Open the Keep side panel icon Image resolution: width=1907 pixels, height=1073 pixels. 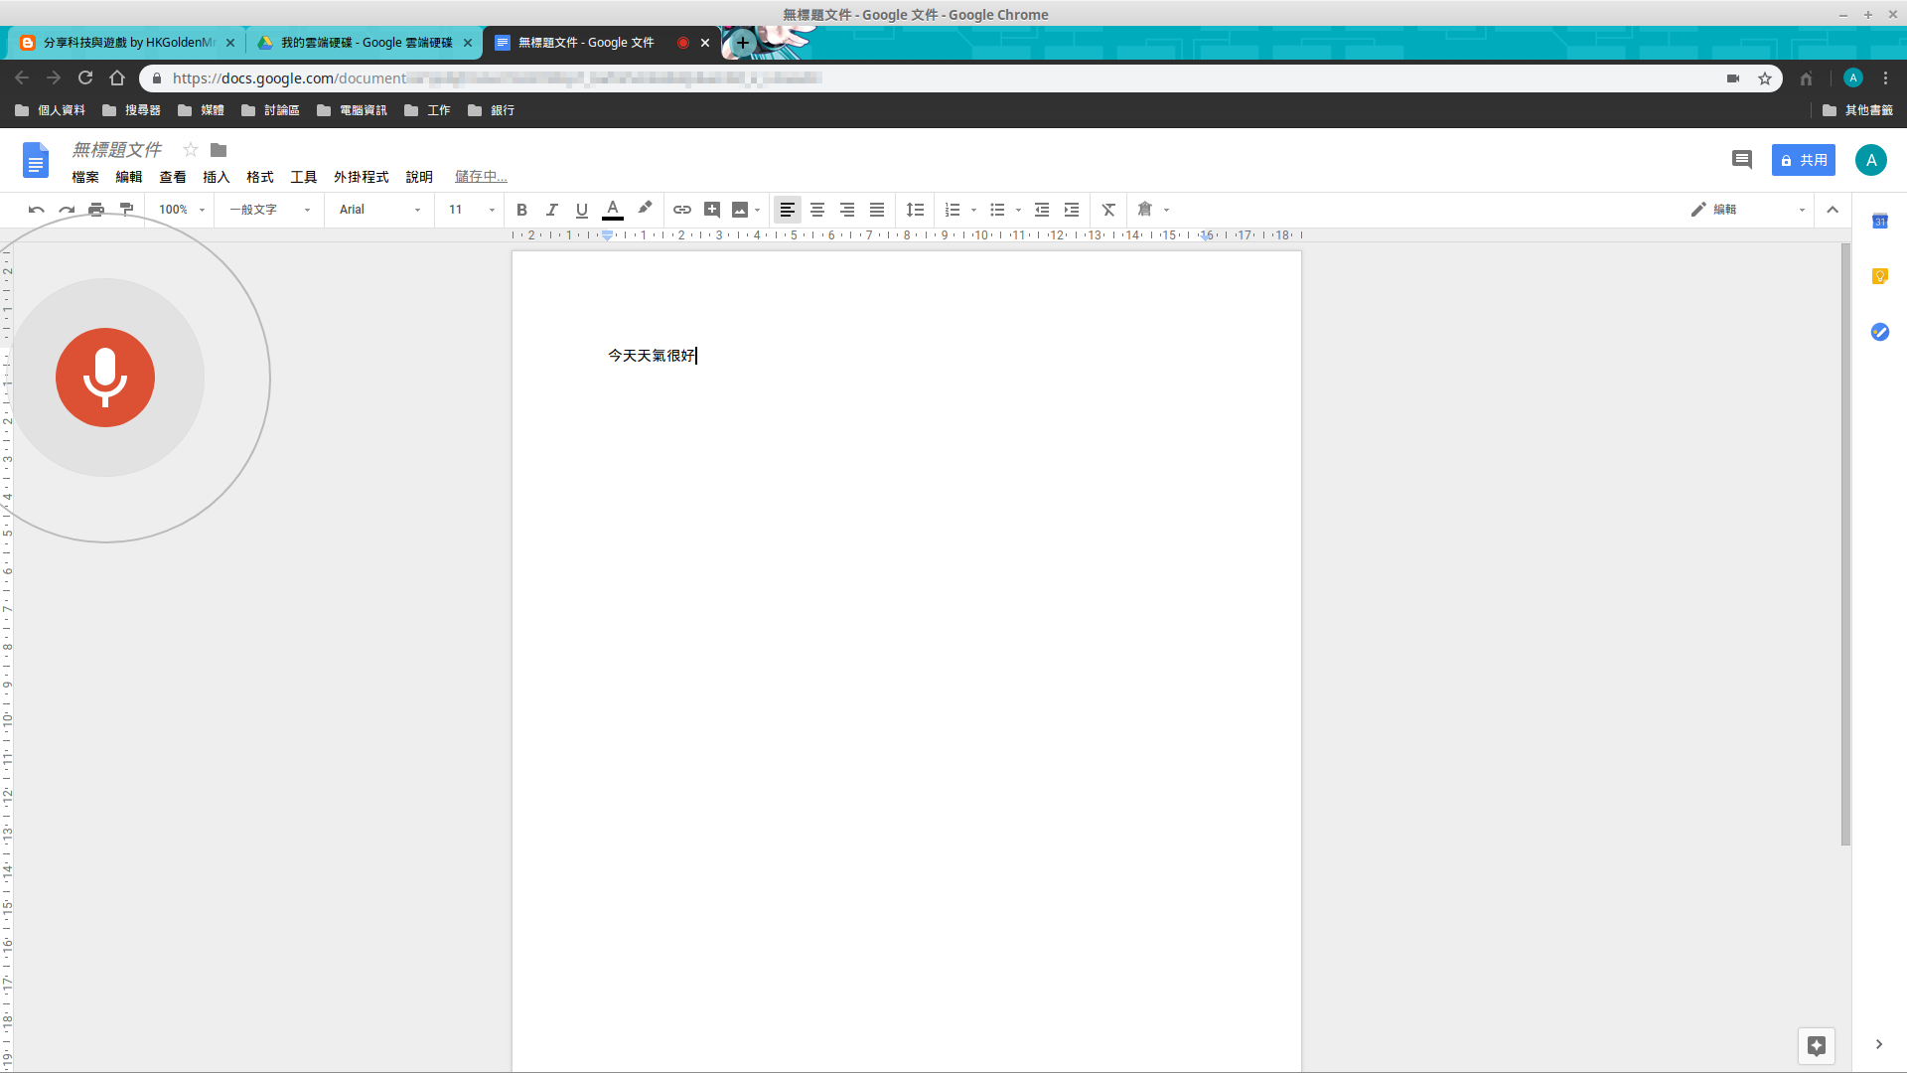point(1880,276)
